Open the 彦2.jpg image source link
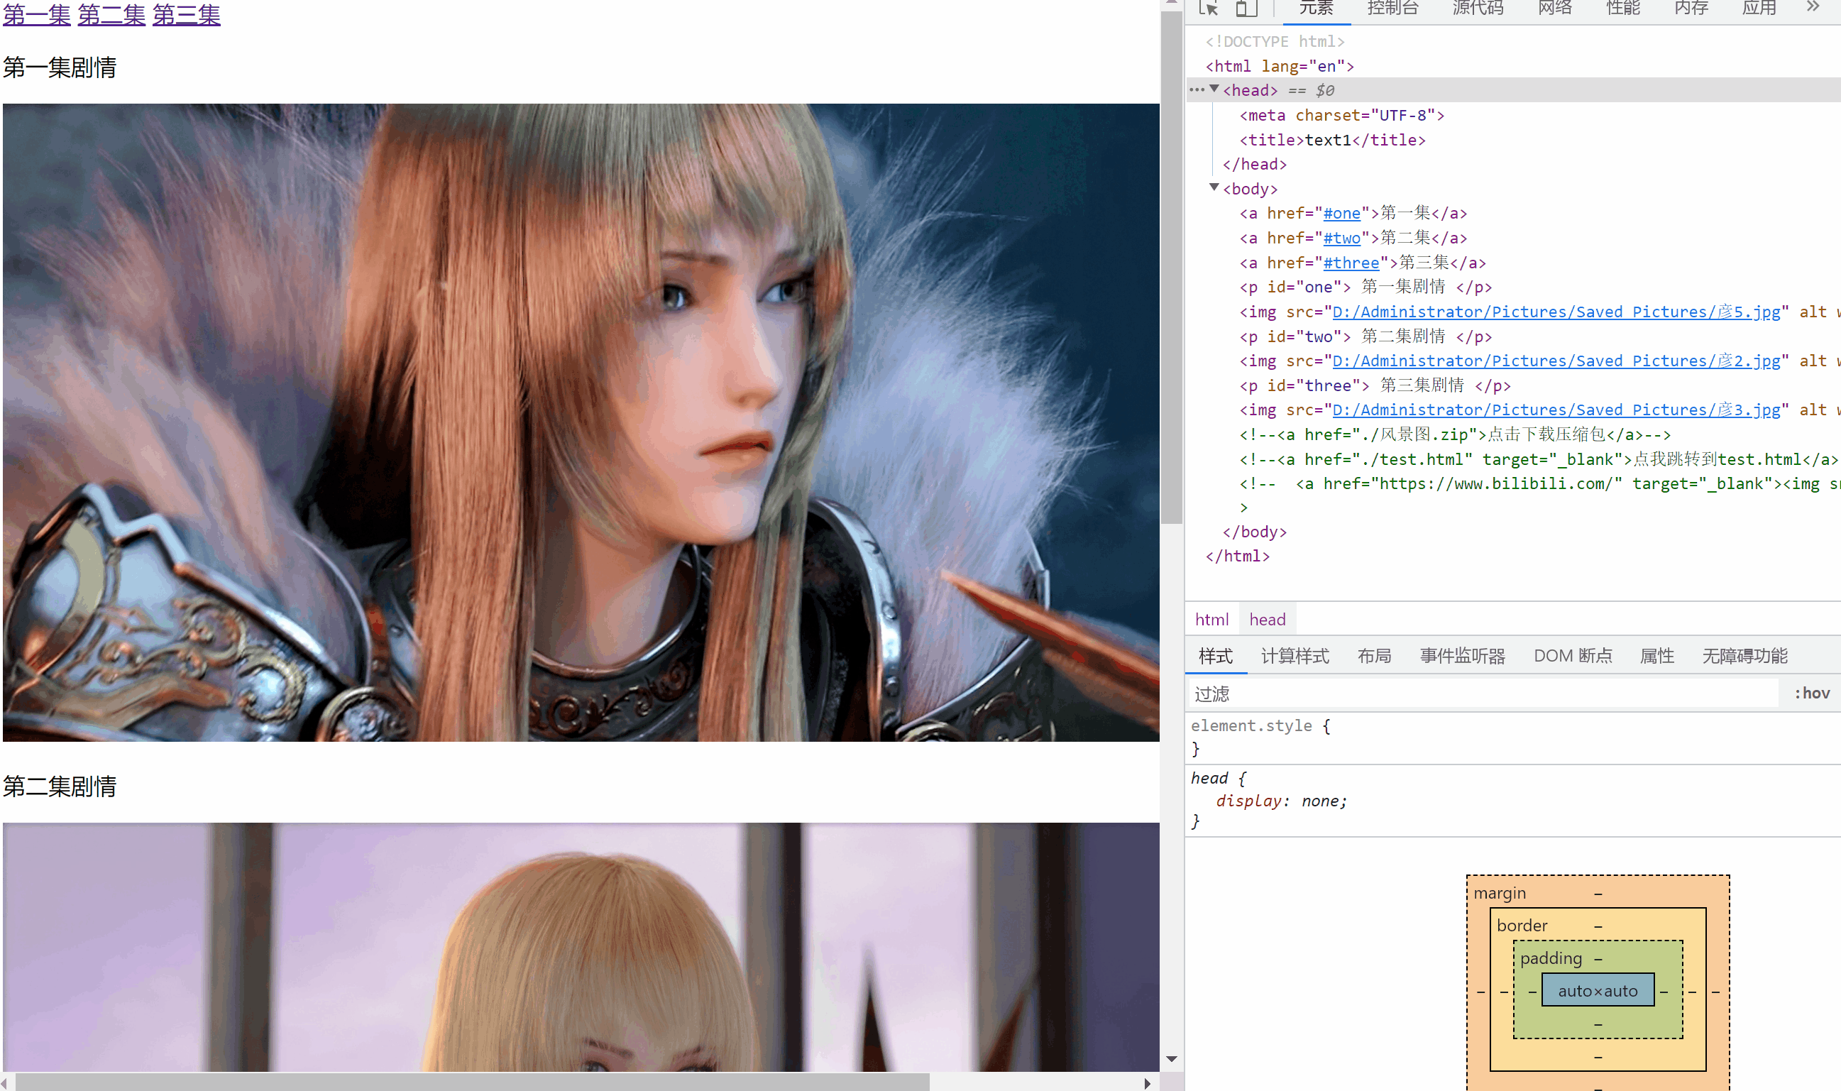1841x1091 pixels. click(x=1556, y=361)
